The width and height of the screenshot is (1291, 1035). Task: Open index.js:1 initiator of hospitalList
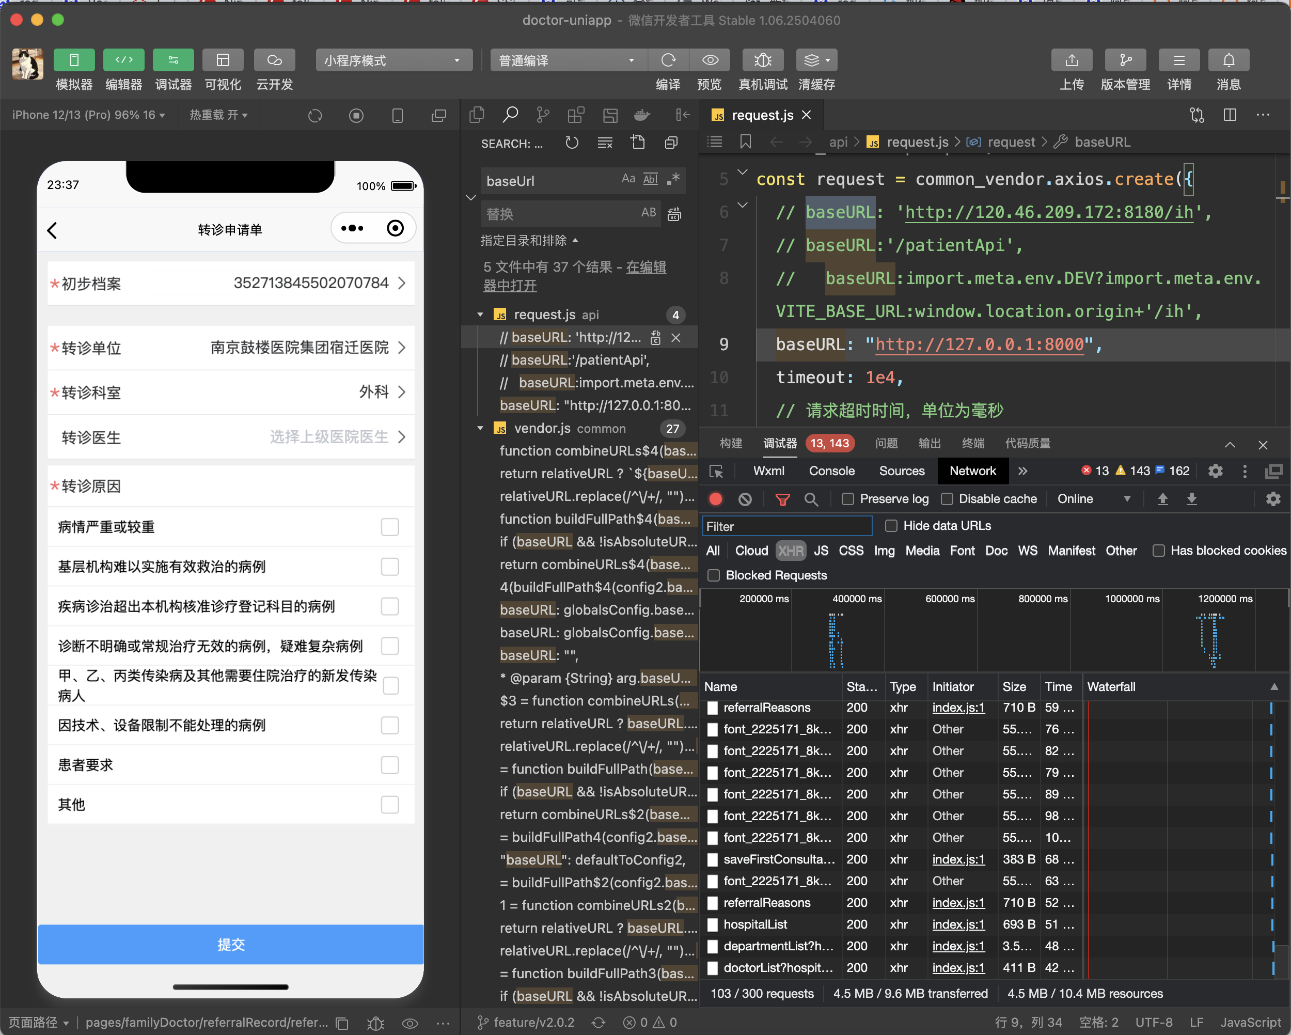click(958, 924)
